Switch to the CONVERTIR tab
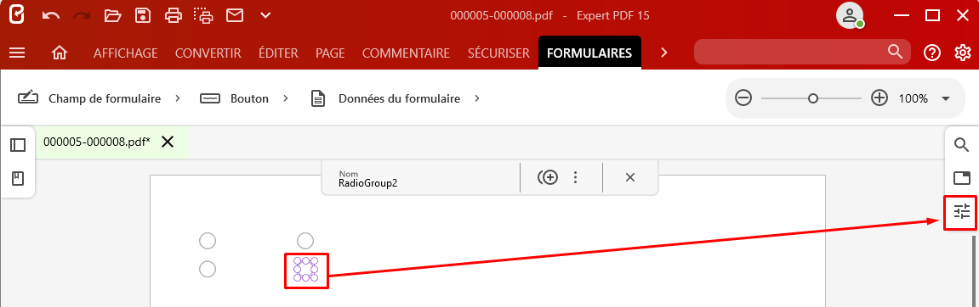 tap(208, 53)
